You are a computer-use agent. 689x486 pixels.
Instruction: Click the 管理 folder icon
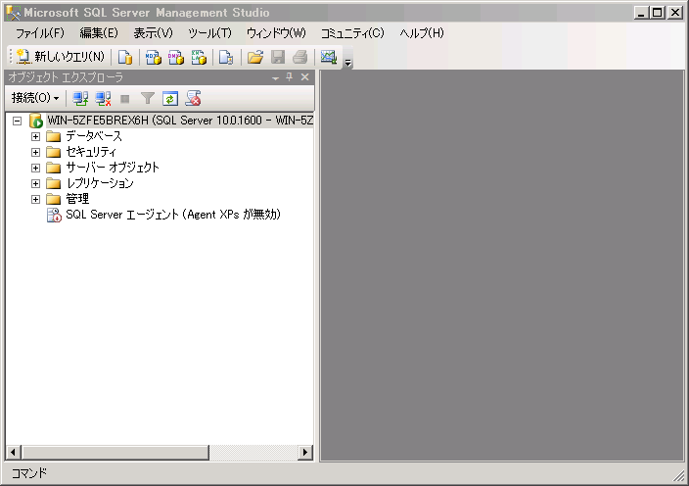click(53, 200)
